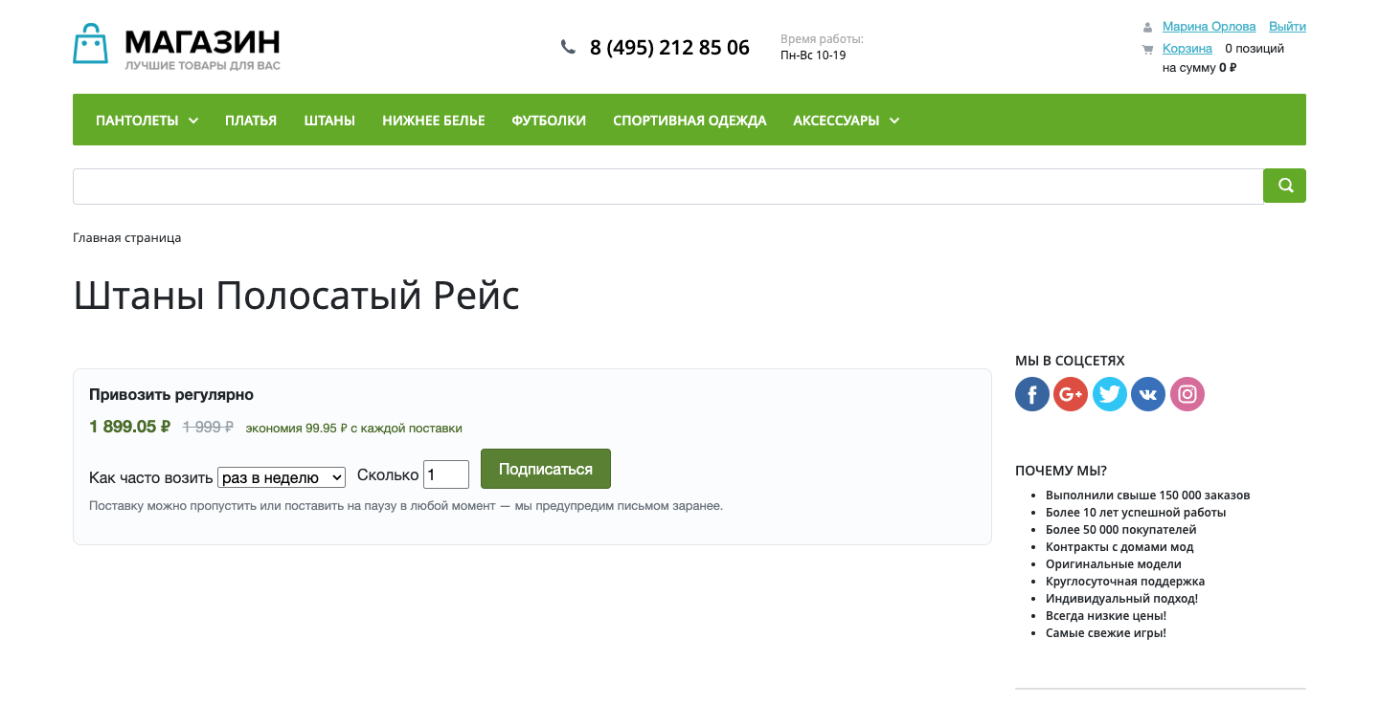Viewport: 1379px width, 727px height.
Task: Click the Подписаться button
Action: (x=546, y=469)
